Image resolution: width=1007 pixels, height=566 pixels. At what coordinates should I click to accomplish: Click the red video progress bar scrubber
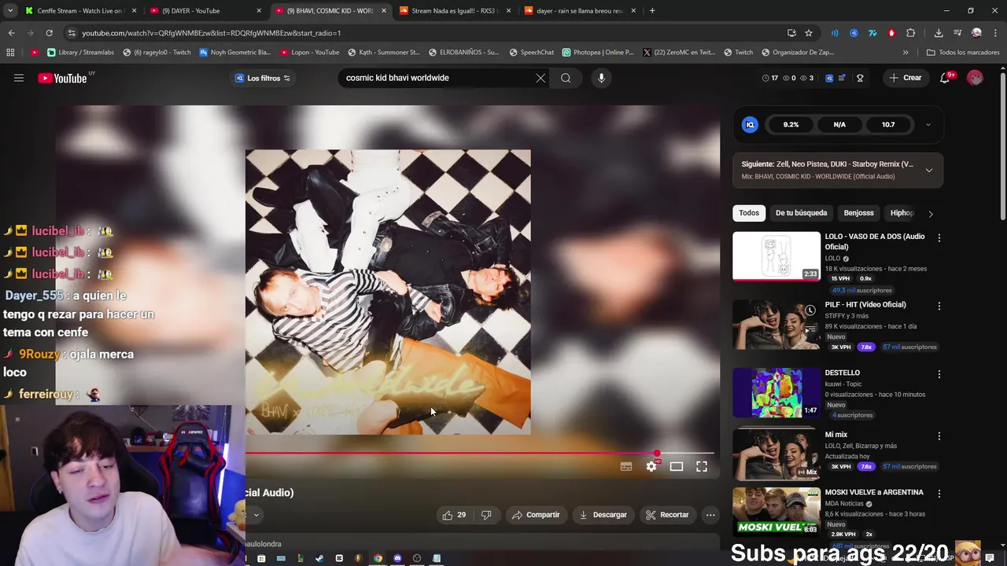(x=657, y=454)
